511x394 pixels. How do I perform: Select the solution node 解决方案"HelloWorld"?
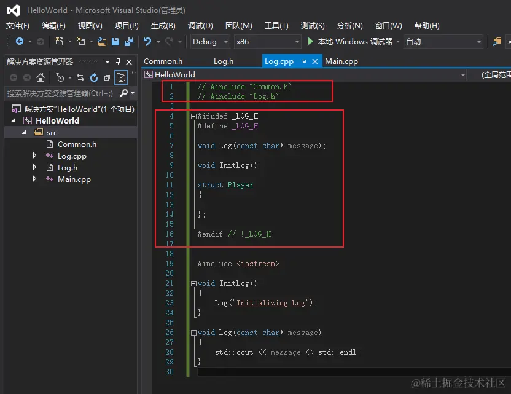pyautogui.click(x=79, y=109)
